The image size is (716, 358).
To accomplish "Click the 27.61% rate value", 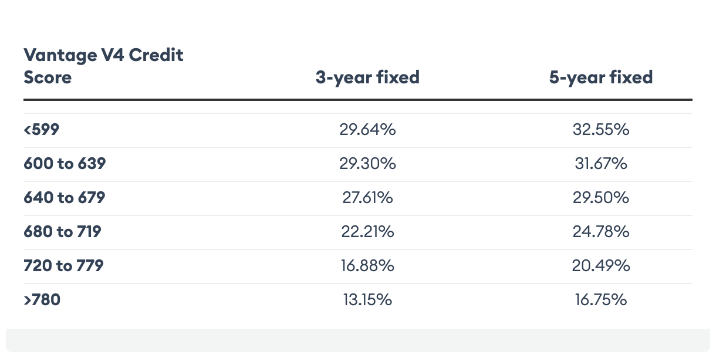I will pyautogui.click(x=367, y=197).
